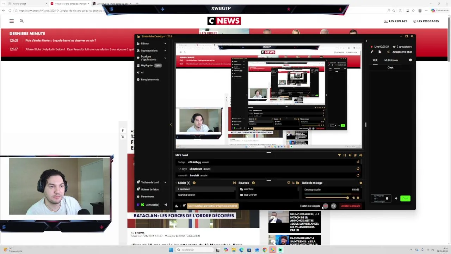The height and width of the screenshot is (254, 451).
Task: Collapse the preview panel left arrow
Action: 171,124
